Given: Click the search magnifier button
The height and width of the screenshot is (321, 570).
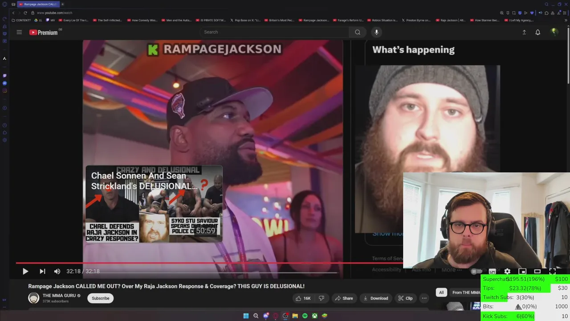Looking at the screenshot, I should [358, 32].
